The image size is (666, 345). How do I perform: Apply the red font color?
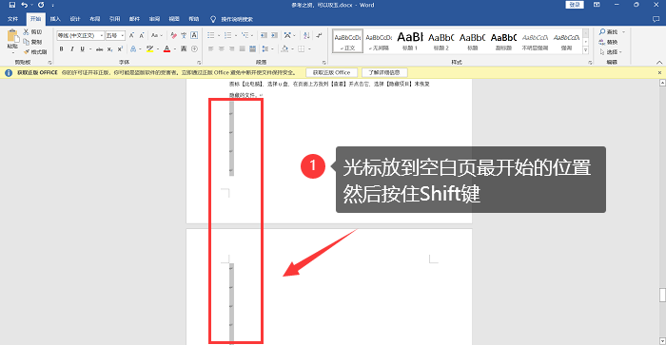coord(166,49)
